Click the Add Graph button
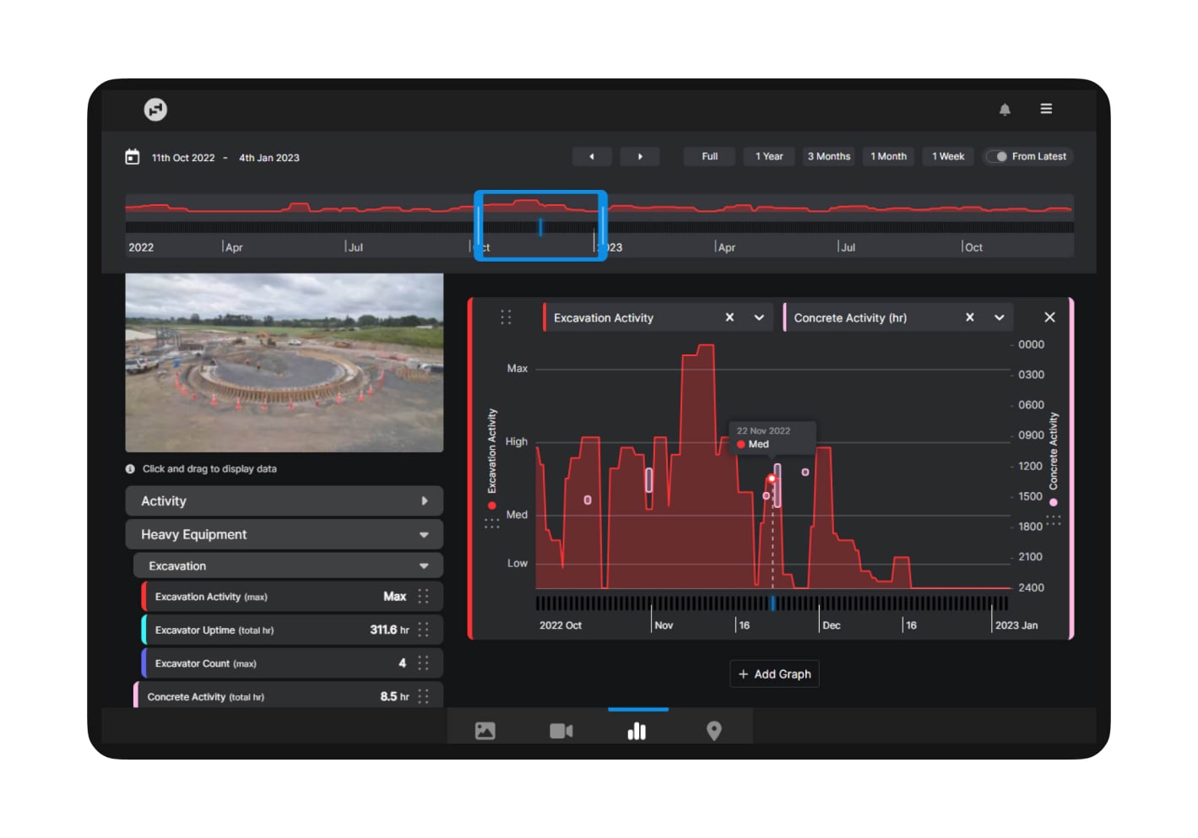Screen dimensions: 1198x838 point(774,673)
